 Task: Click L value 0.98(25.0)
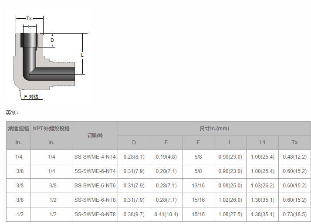click(x=230, y=186)
